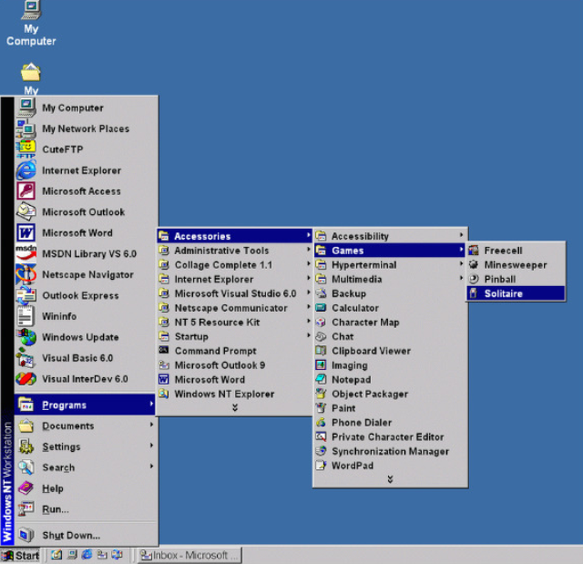Click the Imaging icon in Accessories
Image resolution: width=583 pixels, height=564 pixels.
click(x=321, y=365)
